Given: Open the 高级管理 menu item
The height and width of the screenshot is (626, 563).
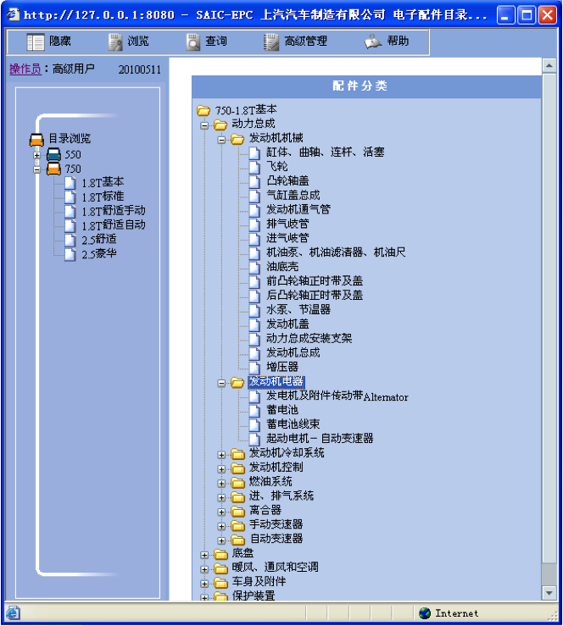Looking at the screenshot, I should 305,42.
